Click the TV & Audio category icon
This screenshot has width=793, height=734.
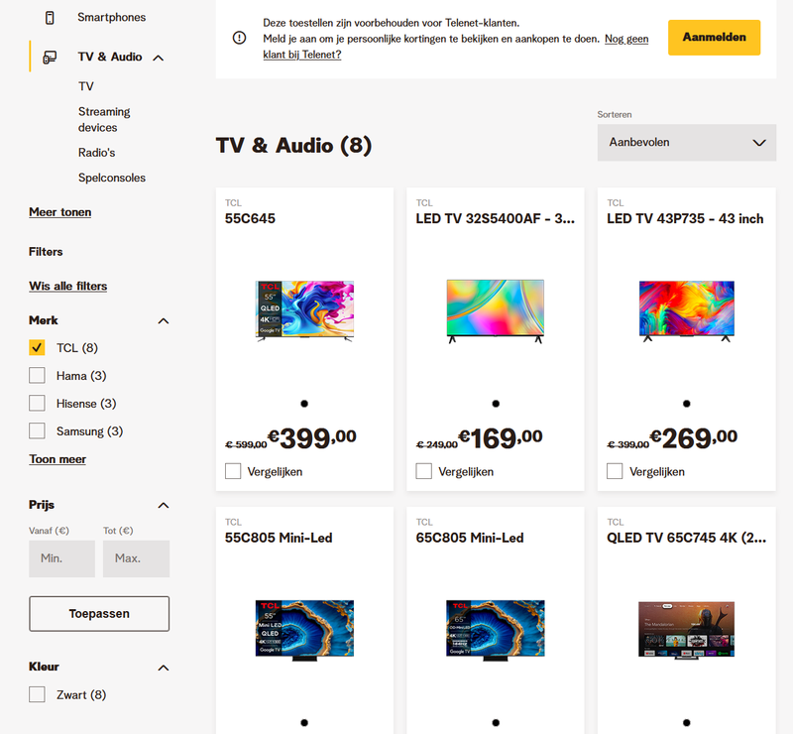(x=50, y=58)
